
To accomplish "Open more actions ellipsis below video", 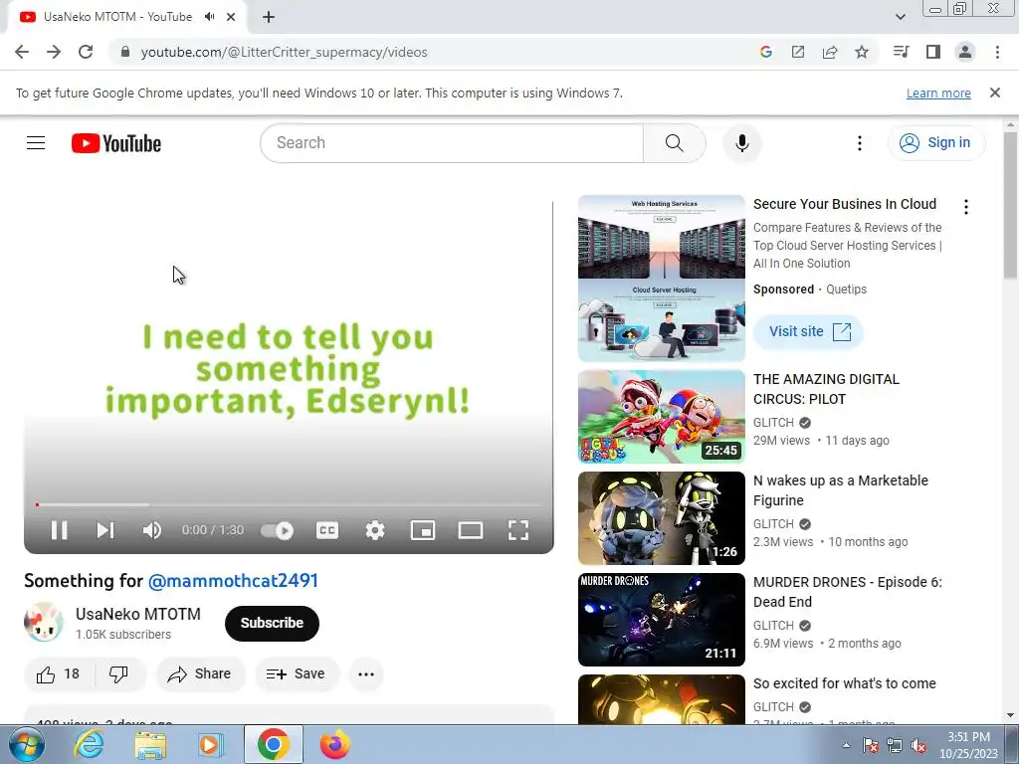I will (366, 674).
